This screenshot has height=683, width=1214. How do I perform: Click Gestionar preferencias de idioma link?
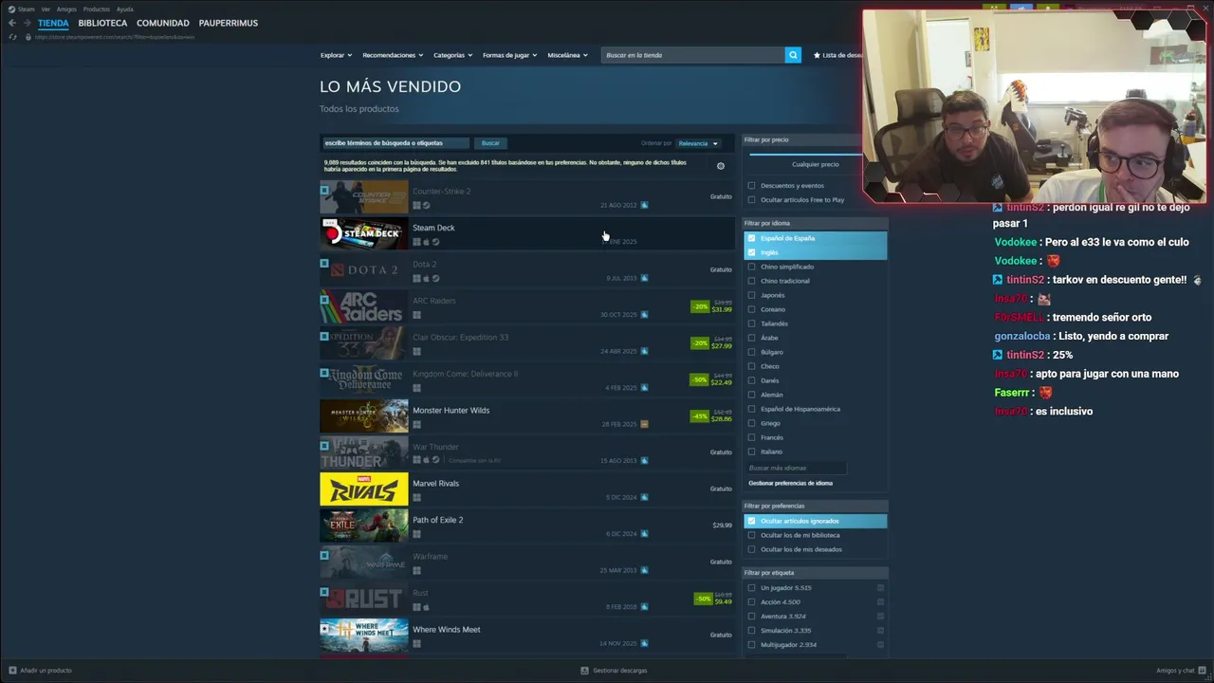791,483
